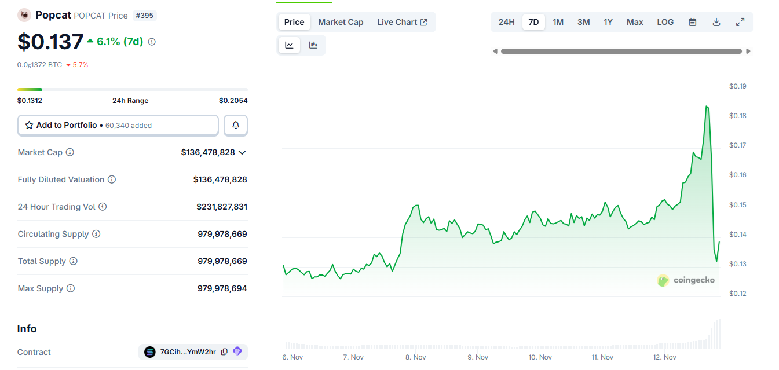The width and height of the screenshot is (779, 370).
Task: Switch to the Market Cap tab
Action: 341,22
